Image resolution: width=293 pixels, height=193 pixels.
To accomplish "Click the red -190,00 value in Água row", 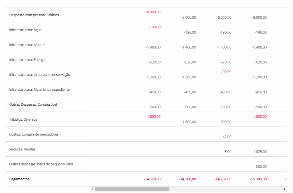I will coord(155,27).
